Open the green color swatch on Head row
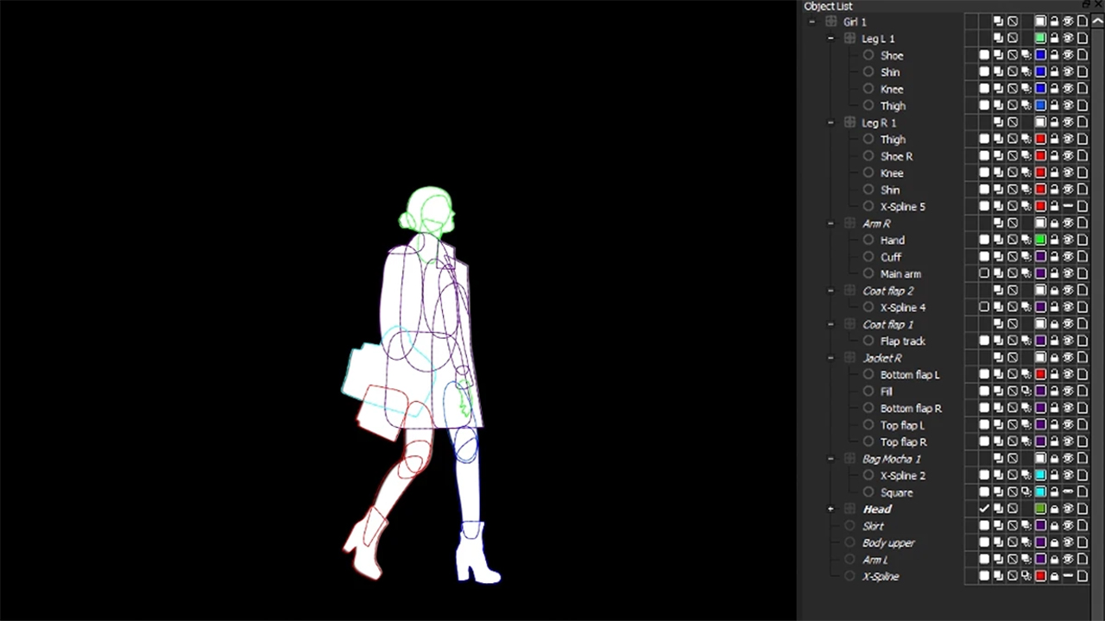The height and width of the screenshot is (621, 1105). pos(1040,509)
